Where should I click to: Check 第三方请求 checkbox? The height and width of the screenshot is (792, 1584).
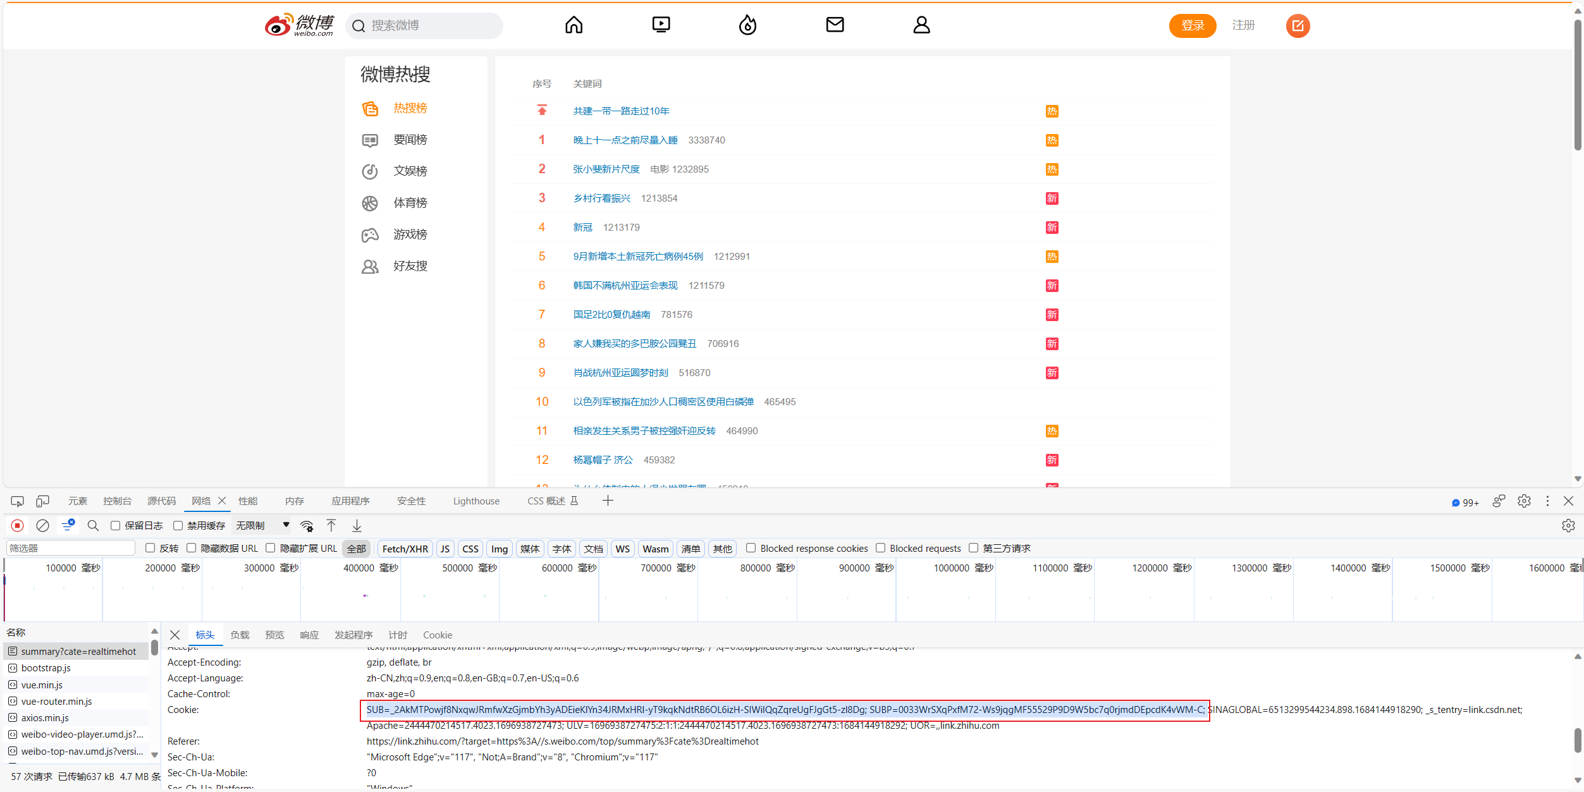pyautogui.click(x=973, y=548)
